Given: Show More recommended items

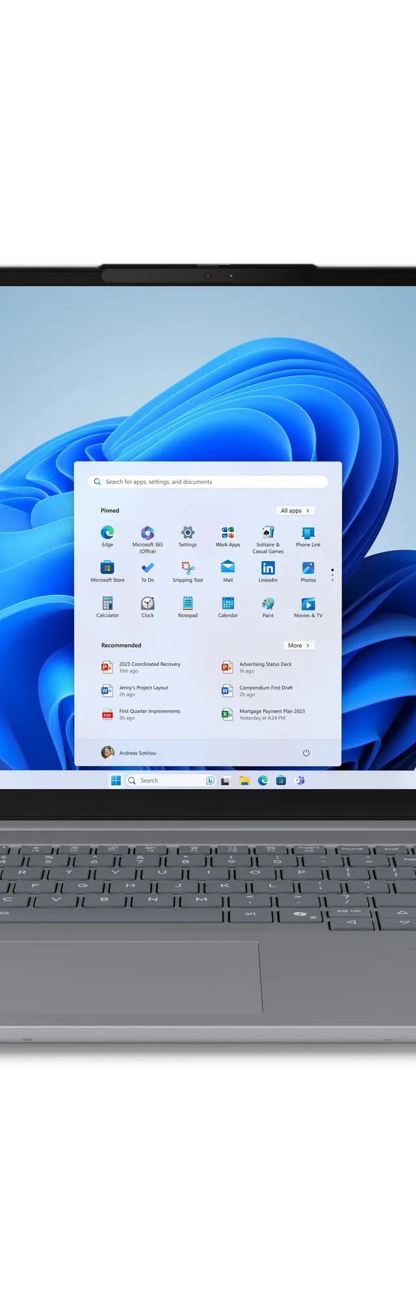Looking at the screenshot, I should 299,645.
